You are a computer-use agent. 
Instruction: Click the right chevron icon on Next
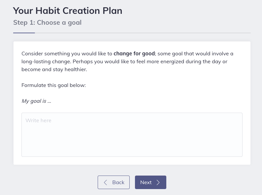(x=158, y=182)
